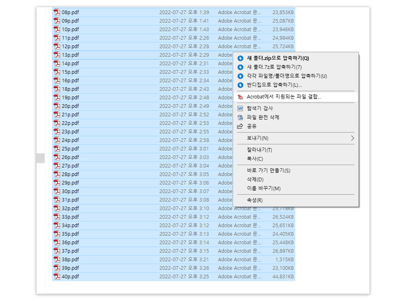This screenshot has height=301, width=406.
Task: Click the PDF icon of 16p.pdf
Action: pos(57,80)
